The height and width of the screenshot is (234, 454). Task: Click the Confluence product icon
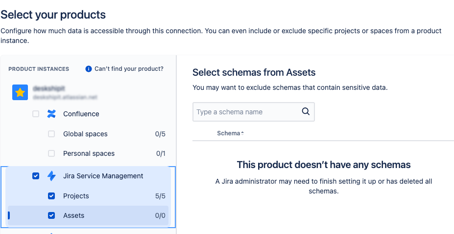51,114
